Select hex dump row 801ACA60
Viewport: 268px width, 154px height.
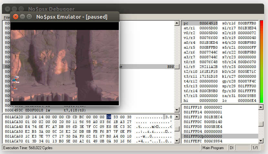pos(88,136)
